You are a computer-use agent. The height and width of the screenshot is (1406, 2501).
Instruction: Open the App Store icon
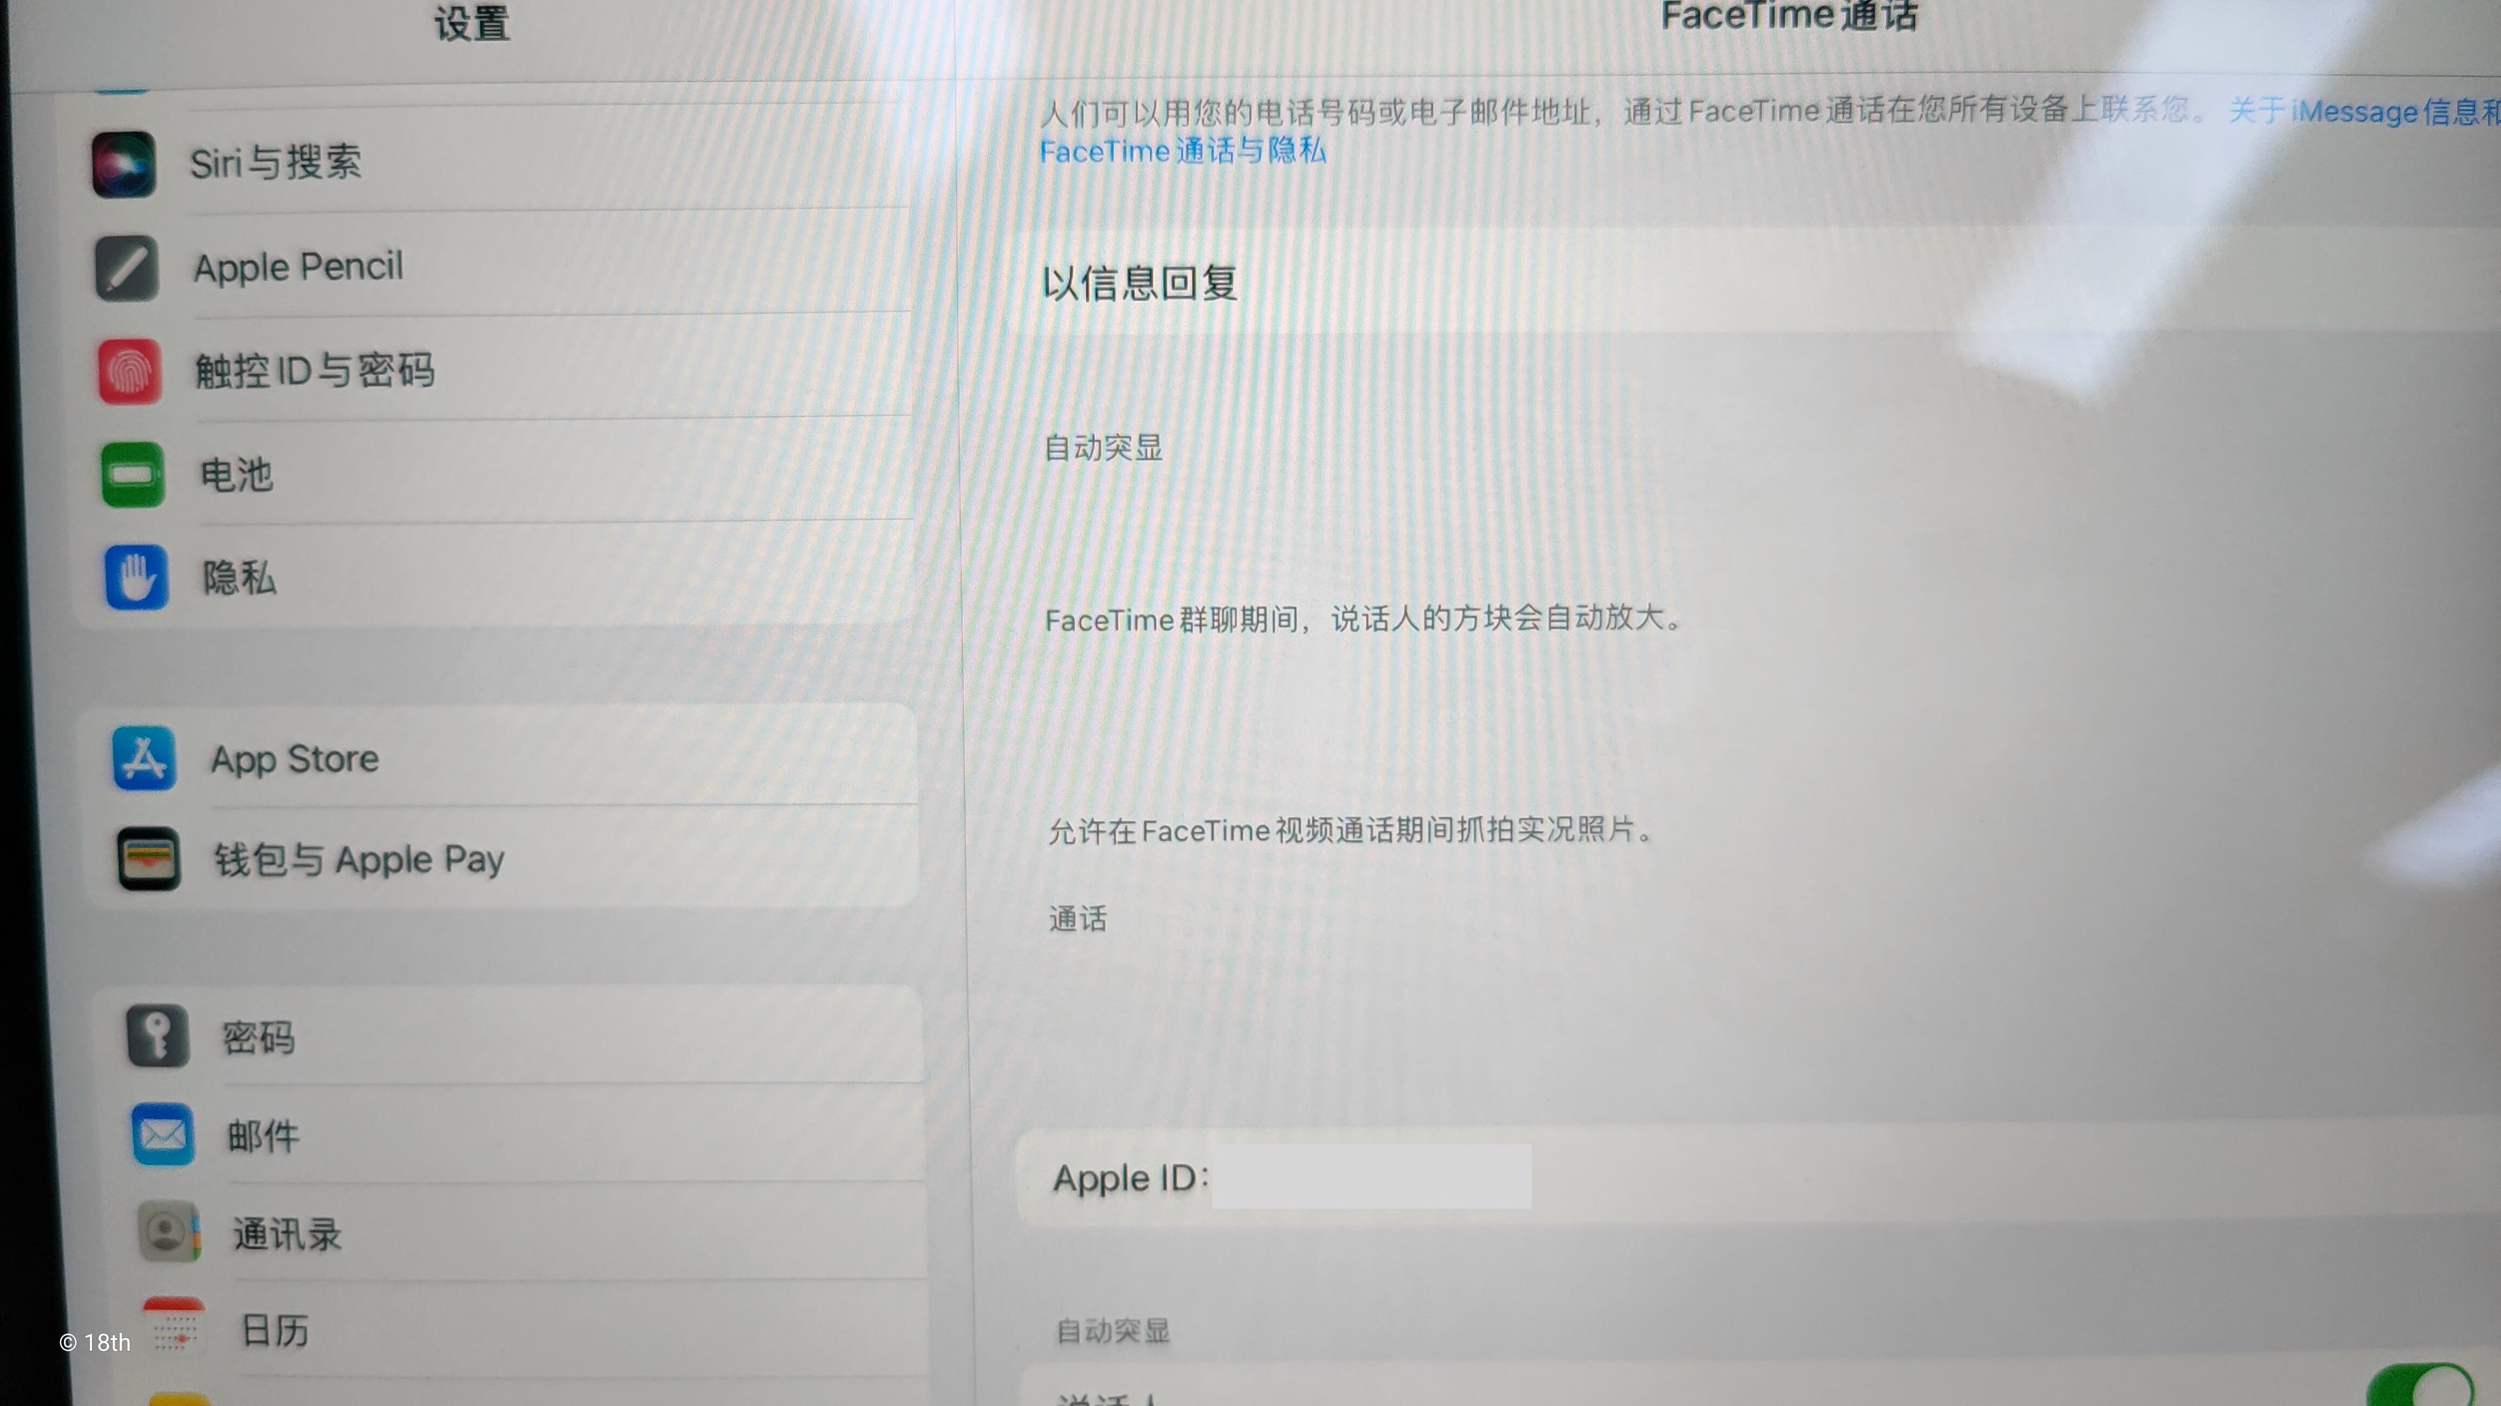pyautogui.click(x=144, y=758)
